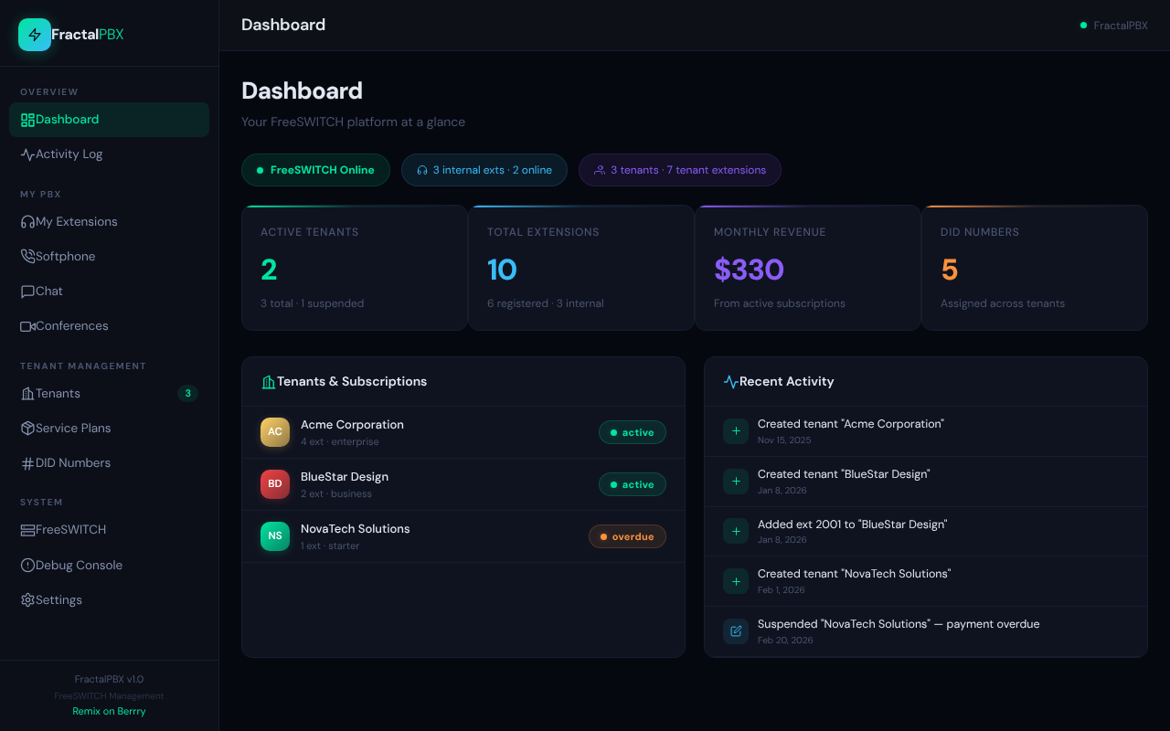Click the Acme Corporation AC avatar
Image resolution: width=1170 pixels, height=731 pixels.
coord(275,432)
